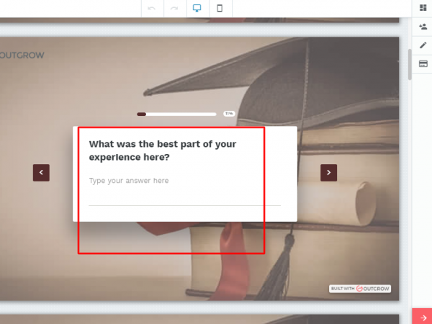432x324 pixels.
Task: Click the 'Built with Outgrow' badge
Action: [360, 289]
